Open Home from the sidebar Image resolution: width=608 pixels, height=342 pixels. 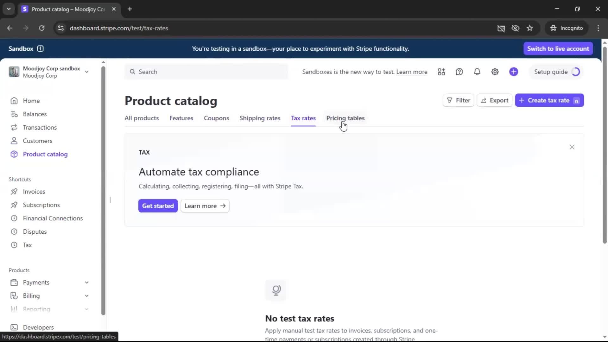tap(31, 101)
